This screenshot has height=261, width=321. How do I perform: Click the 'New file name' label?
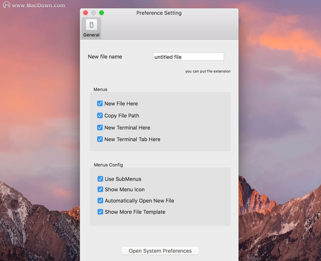pyautogui.click(x=105, y=57)
